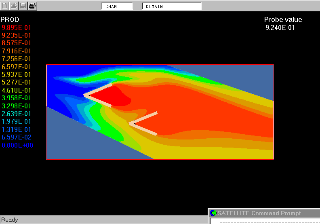Select the 9.895E-01 legend value
Image resolution: width=320 pixels, height=224 pixels.
tap(17, 27)
